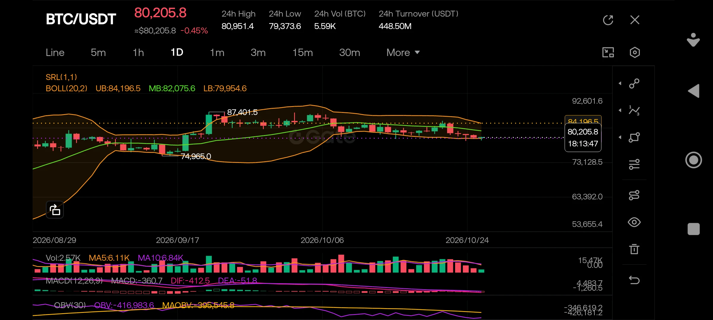Select the 1m timeframe
This screenshot has width=713, height=320.
(x=217, y=52)
